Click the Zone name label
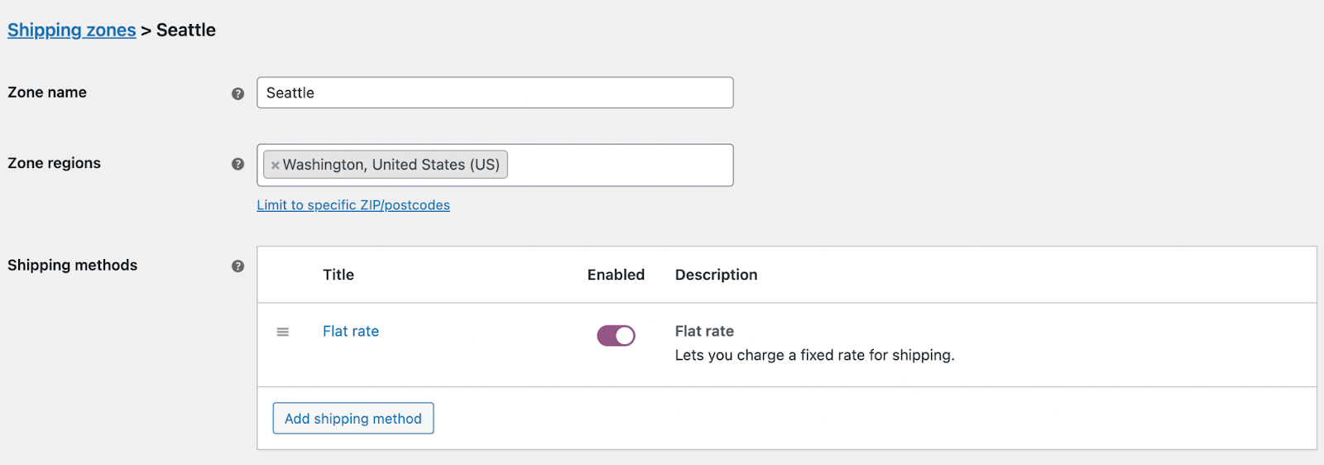Viewport: 1324px width, 465px height. click(47, 93)
